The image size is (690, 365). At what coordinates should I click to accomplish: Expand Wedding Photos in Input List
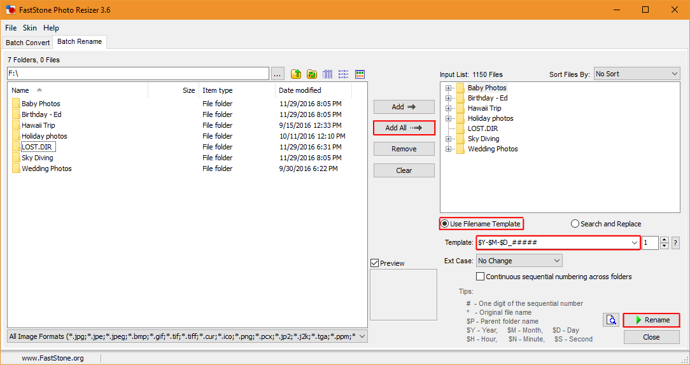448,149
